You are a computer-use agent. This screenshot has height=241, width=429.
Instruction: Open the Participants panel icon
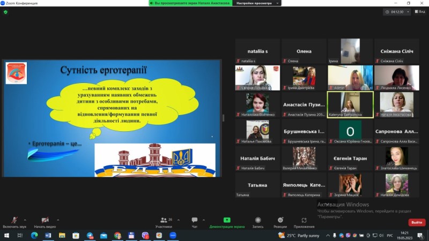164,220
